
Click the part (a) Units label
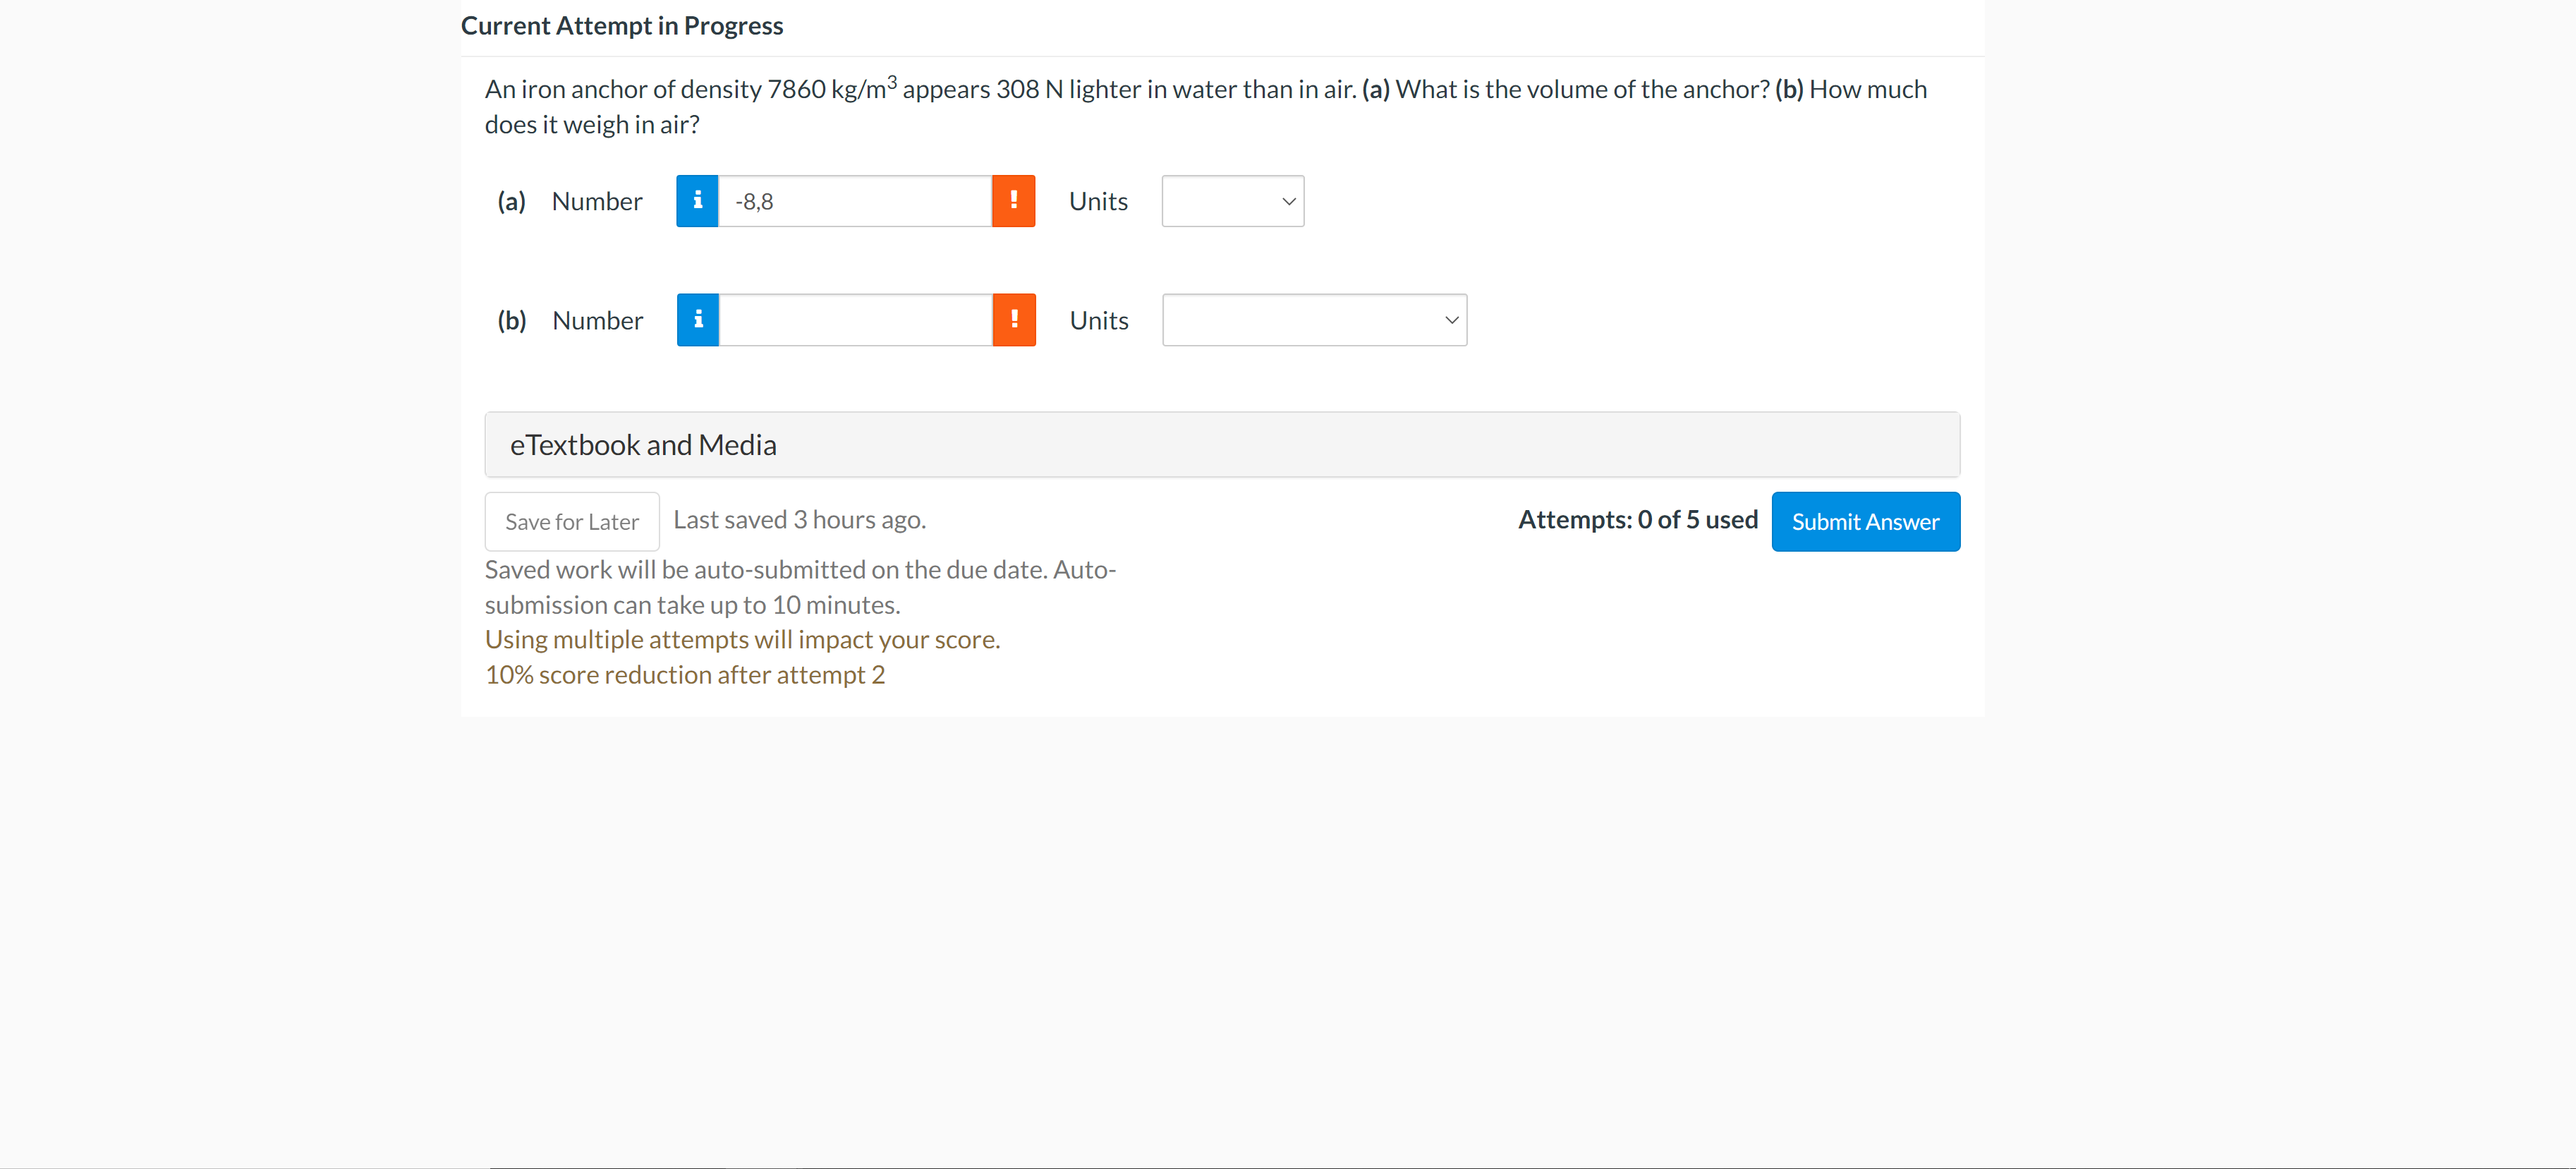click(1098, 202)
